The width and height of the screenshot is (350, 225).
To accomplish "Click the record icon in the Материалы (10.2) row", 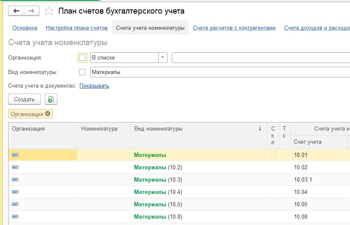I will click(15, 167).
